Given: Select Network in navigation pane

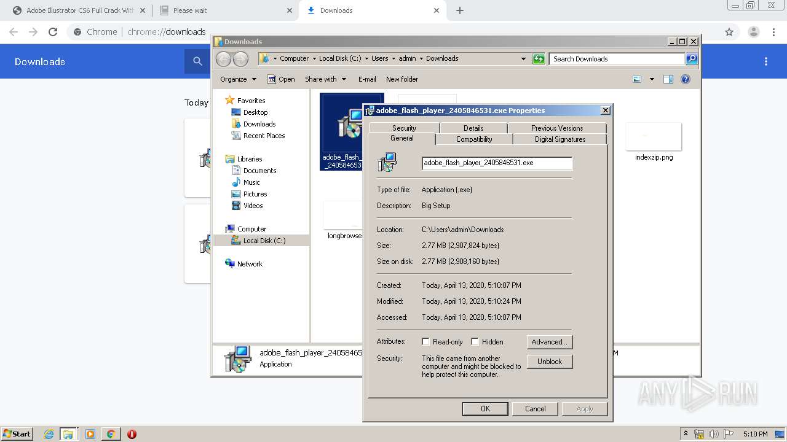Looking at the screenshot, I should click(x=250, y=264).
